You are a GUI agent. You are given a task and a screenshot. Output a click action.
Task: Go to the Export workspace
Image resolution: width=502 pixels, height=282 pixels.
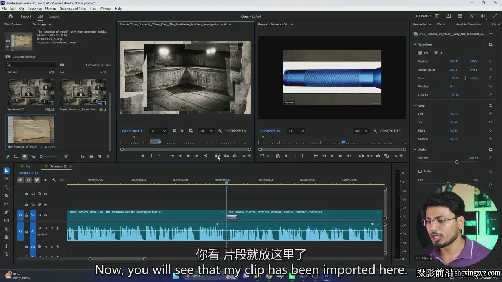click(54, 16)
